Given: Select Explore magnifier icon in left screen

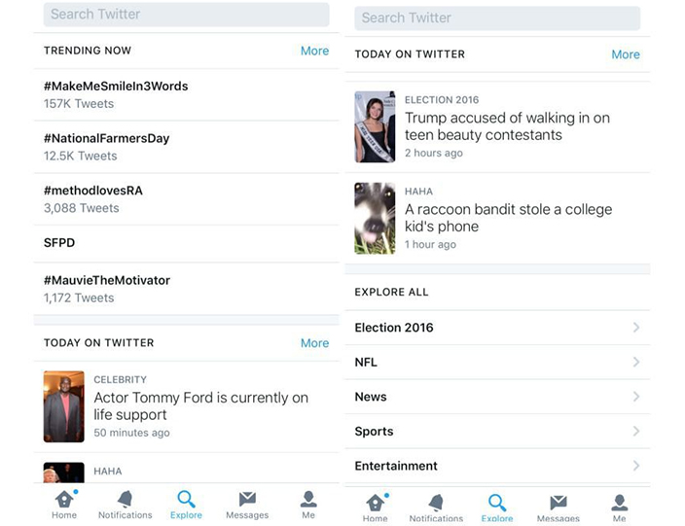Looking at the screenshot, I should [x=186, y=500].
